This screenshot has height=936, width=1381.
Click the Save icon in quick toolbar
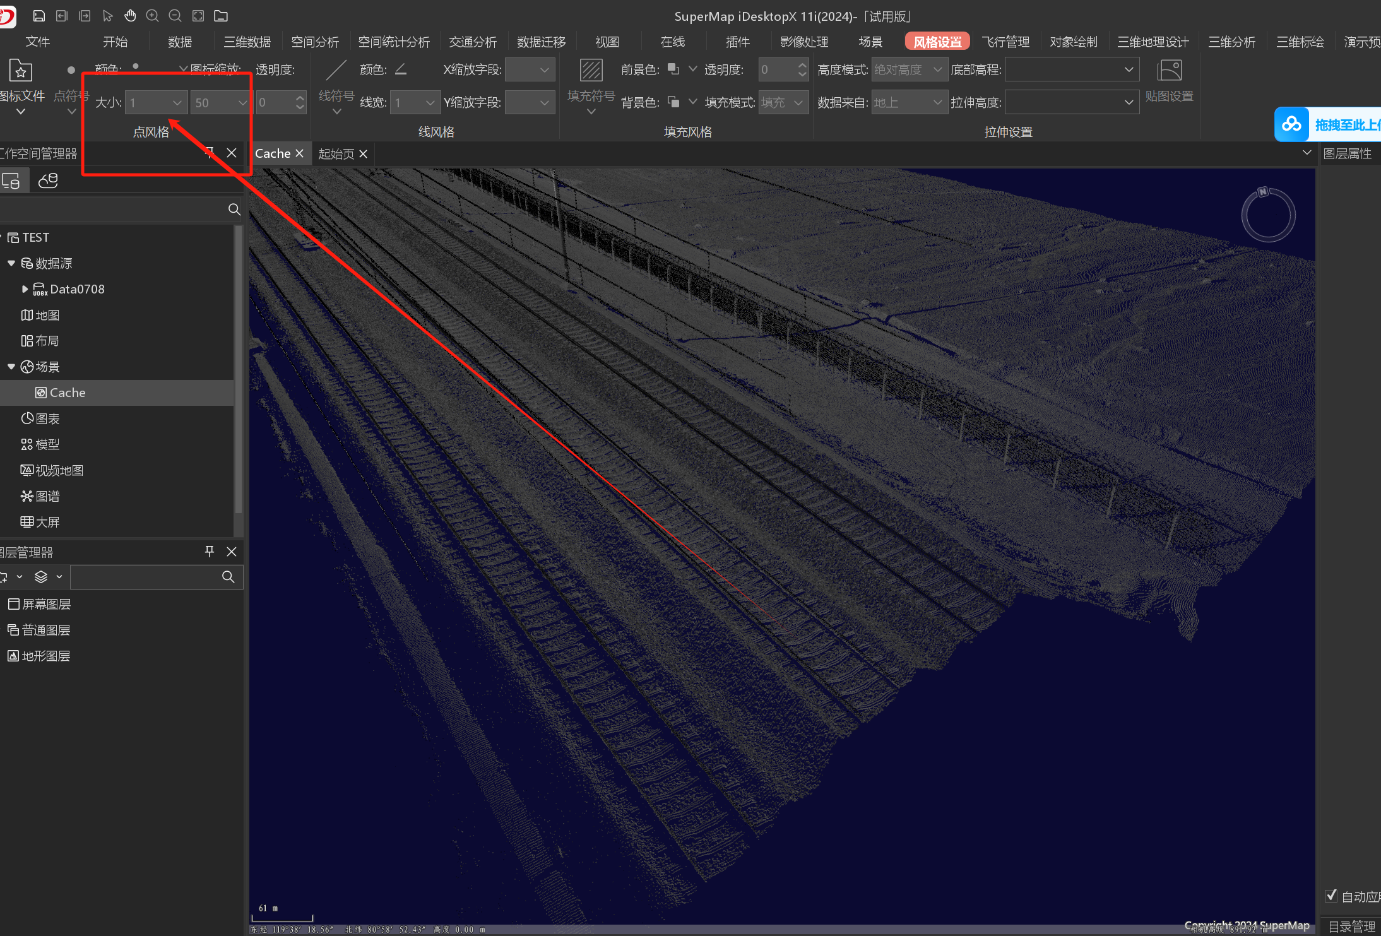39,16
